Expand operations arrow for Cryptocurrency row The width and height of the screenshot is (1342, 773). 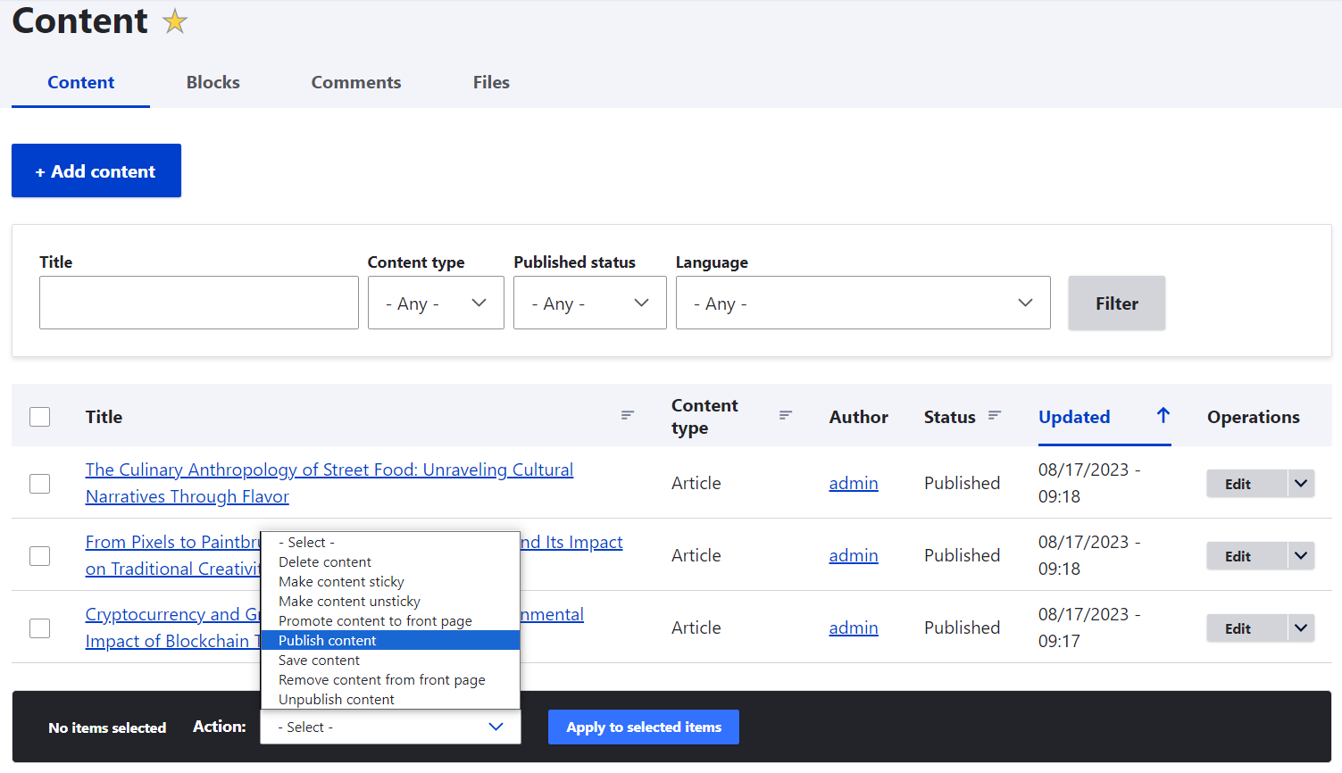pos(1301,628)
